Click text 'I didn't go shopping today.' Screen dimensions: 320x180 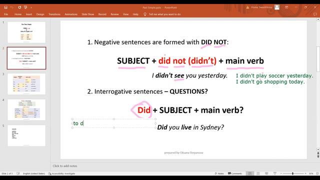point(270,82)
